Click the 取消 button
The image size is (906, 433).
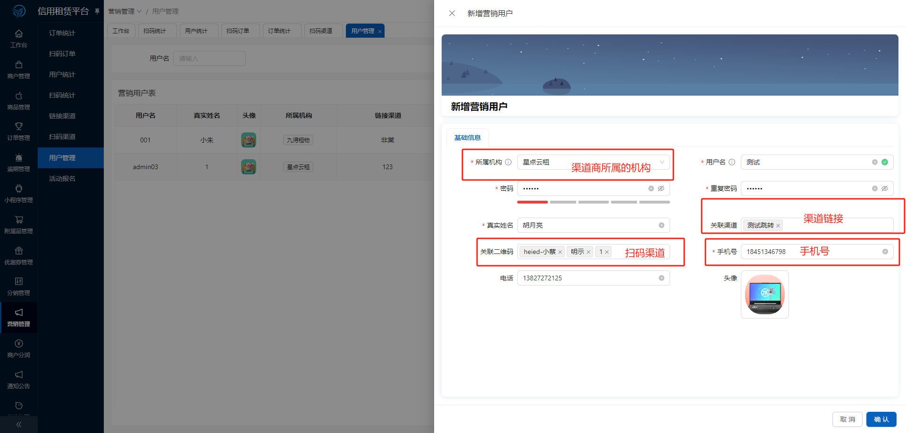(x=847, y=419)
